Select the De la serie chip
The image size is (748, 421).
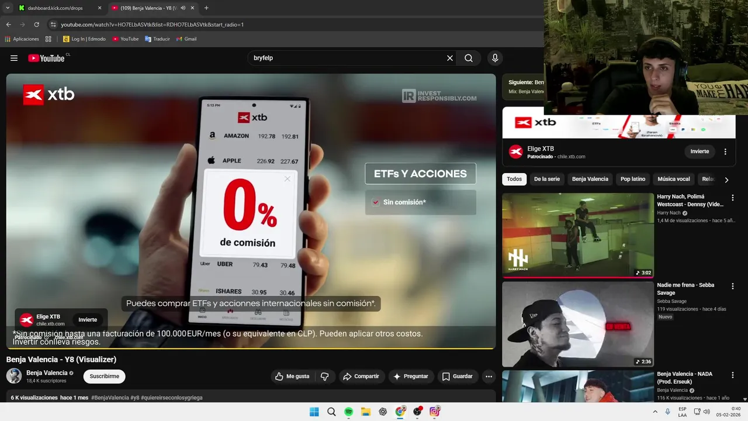point(547,179)
